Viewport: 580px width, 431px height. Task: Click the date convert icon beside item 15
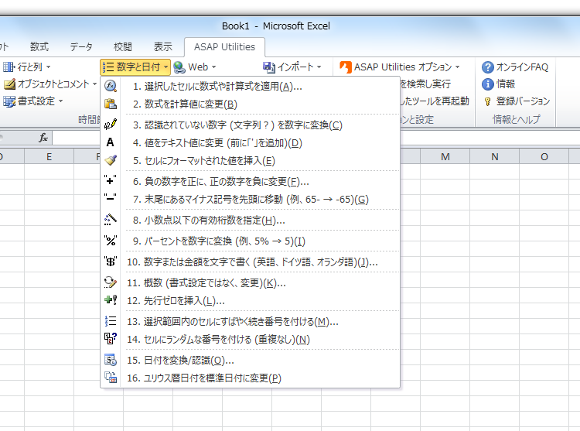[x=111, y=360]
